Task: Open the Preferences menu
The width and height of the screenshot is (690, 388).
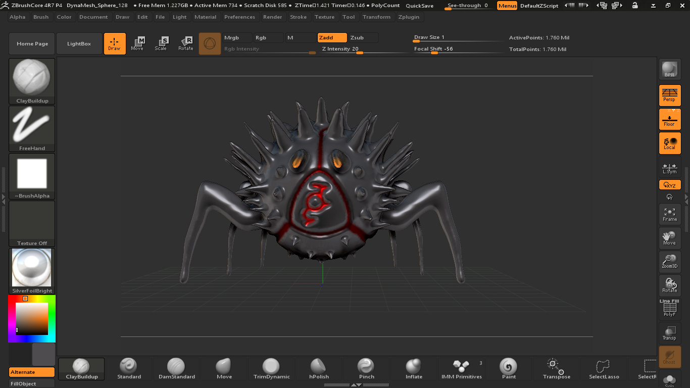Action: click(x=239, y=17)
